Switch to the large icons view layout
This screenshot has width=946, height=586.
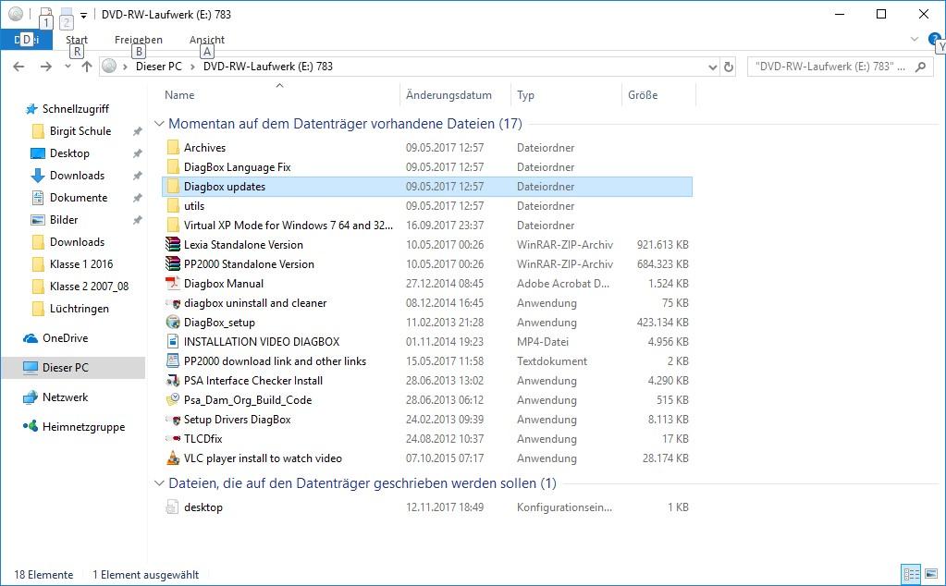(x=931, y=574)
